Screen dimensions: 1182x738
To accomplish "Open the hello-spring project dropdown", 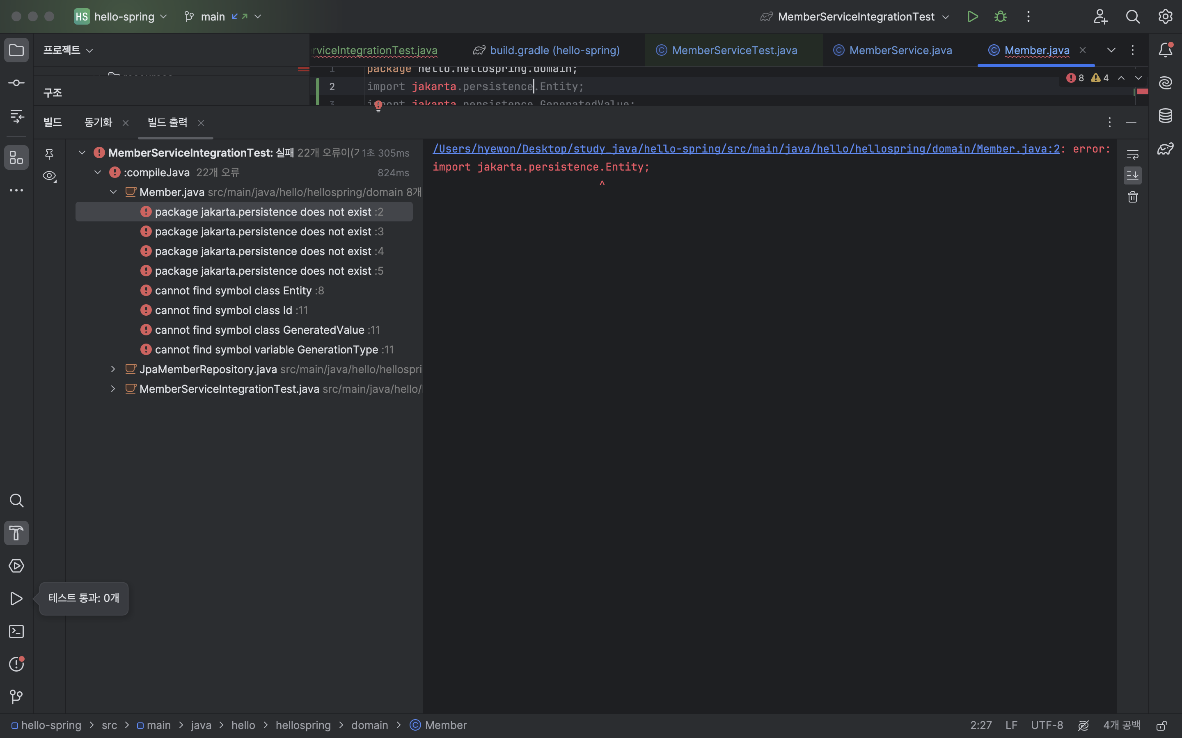I will click(121, 16).
